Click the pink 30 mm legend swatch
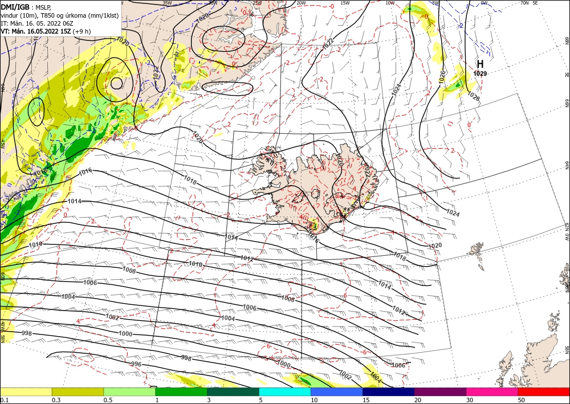The width and height of the screenshot is (570, 404). [x=492, y=391]
